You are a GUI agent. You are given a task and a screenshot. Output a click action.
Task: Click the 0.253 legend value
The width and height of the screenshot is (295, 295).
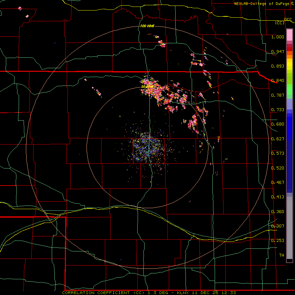pyautogui.click(x=278, y=241)
